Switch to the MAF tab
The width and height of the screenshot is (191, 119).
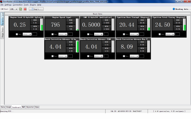(23, 107)
